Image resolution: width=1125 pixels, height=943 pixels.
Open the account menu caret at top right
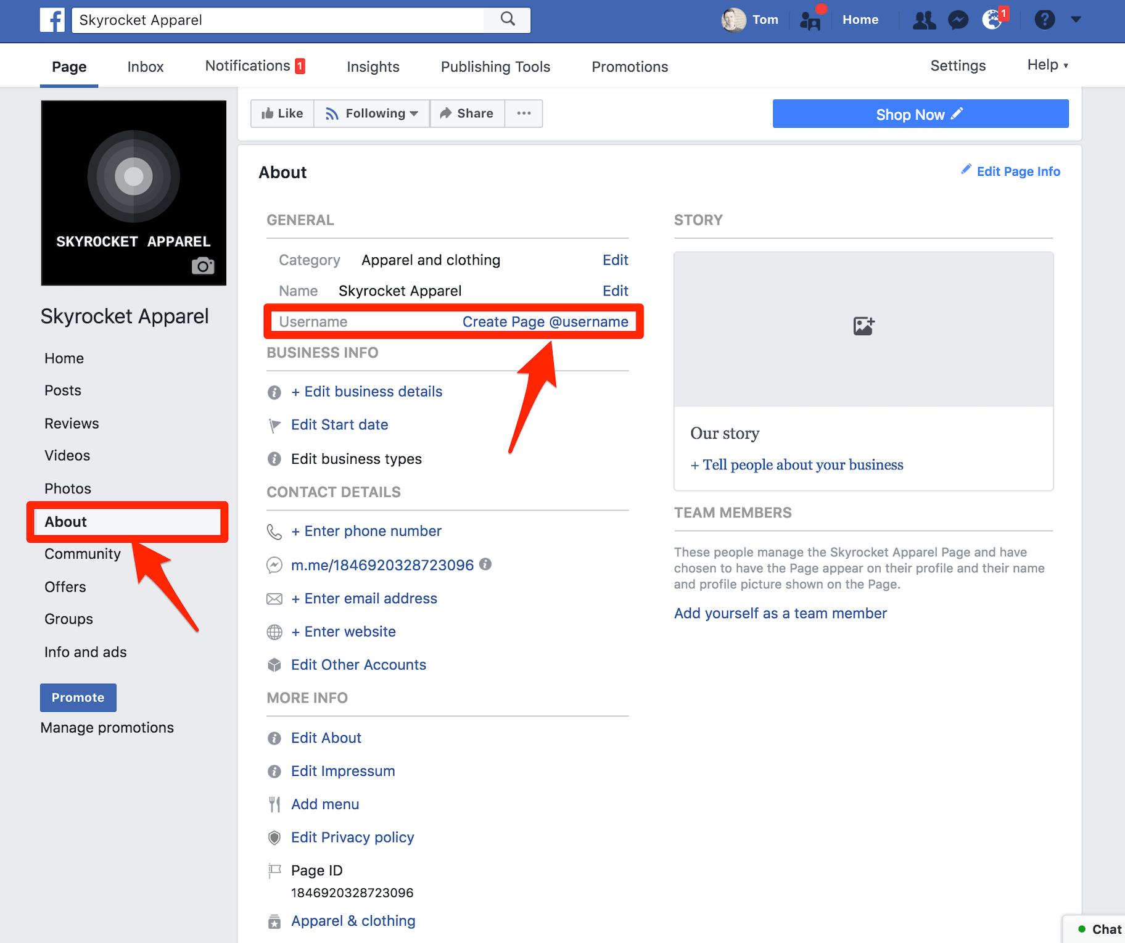point(1076,19)
